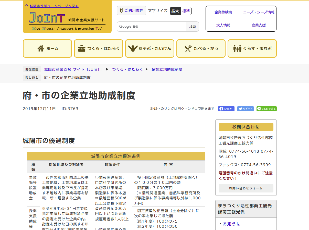Click the briefcase icon on つくる・はたらく
This screenshot has height=230, width=309.
coord(82,49)
